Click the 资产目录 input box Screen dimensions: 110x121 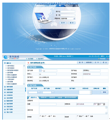pyautogui.click(x=33, y=92)
